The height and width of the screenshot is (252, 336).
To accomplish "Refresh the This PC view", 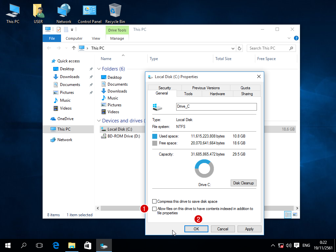I will click(240, 48).
